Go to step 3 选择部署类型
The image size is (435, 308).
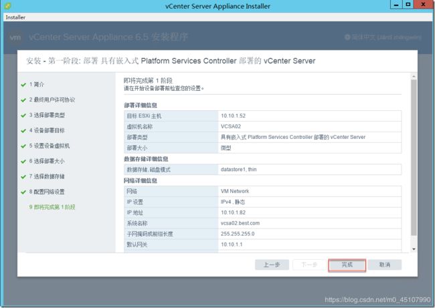[x=47, y=115]
